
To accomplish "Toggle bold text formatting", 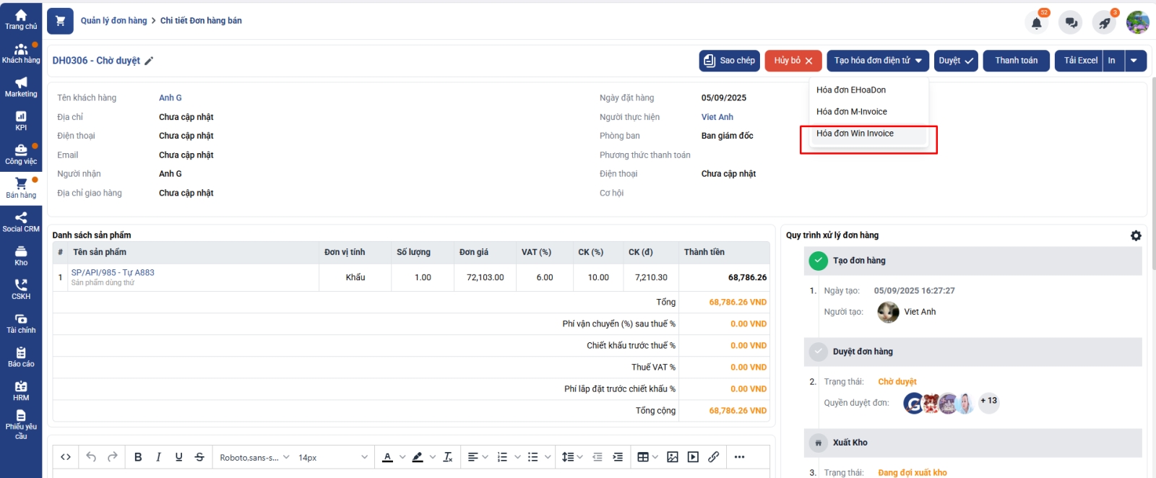I will (x=138, y=457).
